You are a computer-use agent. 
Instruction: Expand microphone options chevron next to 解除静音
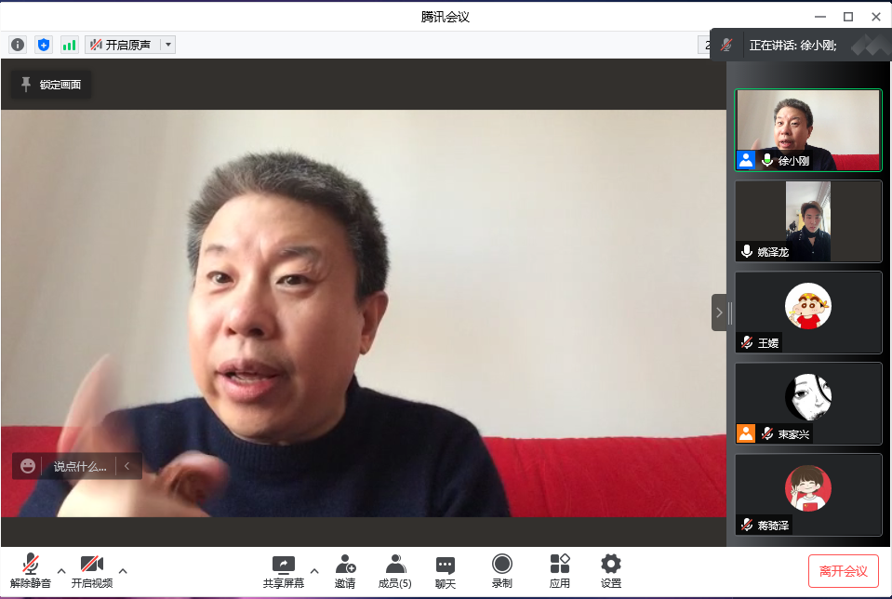click(x=61, y=572)
